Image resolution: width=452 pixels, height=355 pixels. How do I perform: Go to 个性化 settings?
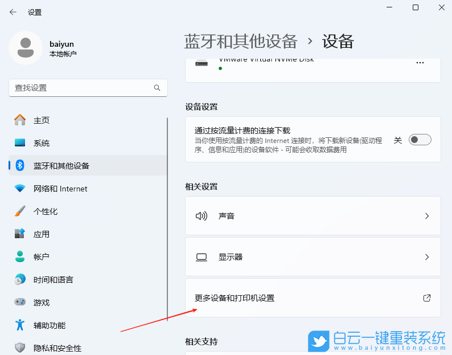88,211
